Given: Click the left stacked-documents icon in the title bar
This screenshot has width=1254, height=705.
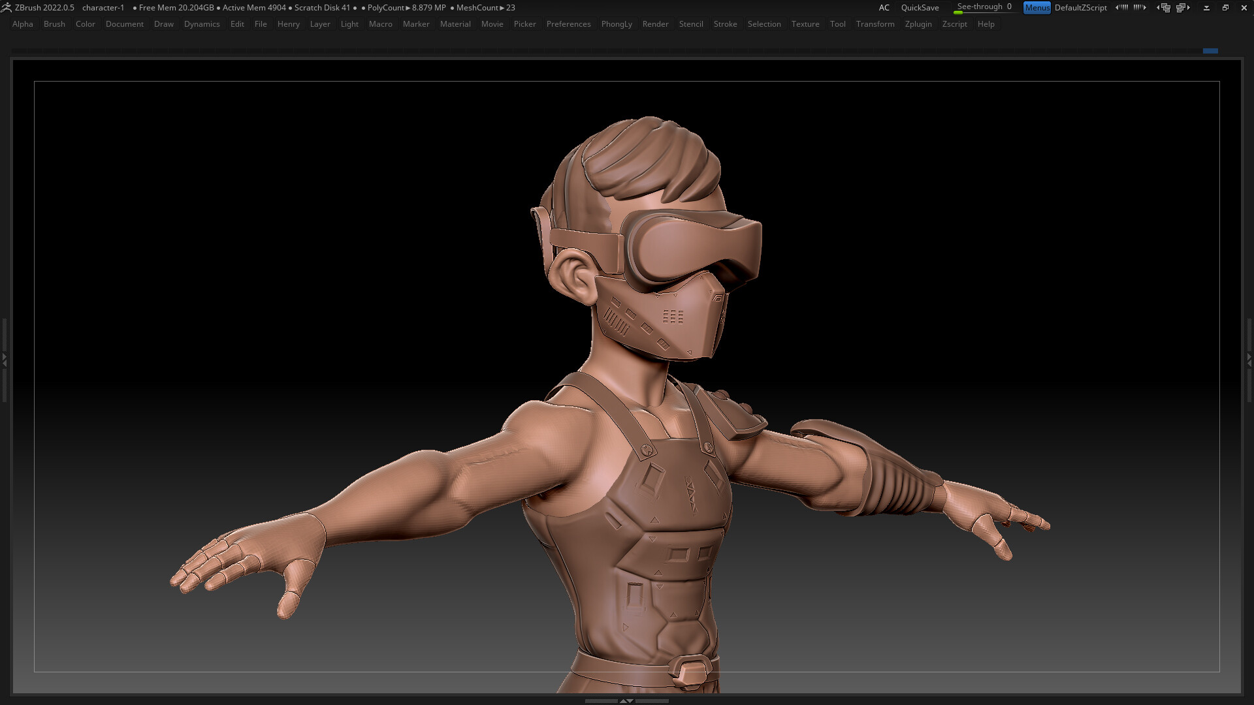Looking at the screenshot, I should click(x=1165, y=7).
